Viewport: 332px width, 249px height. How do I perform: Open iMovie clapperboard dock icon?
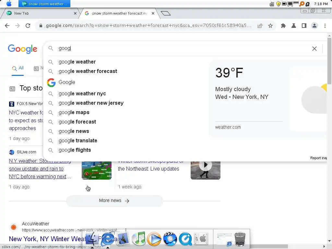point(170,239)
